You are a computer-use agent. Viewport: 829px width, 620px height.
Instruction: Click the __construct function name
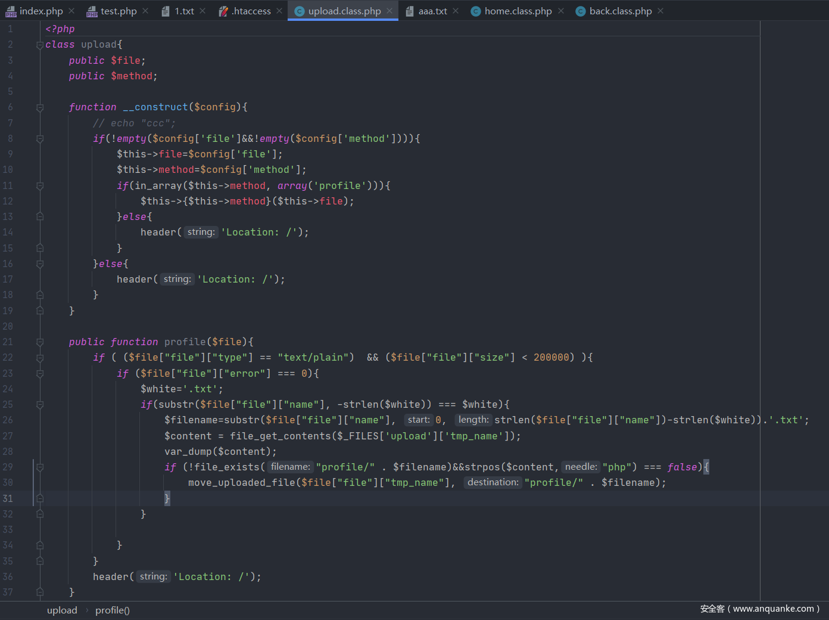point(155,107)
